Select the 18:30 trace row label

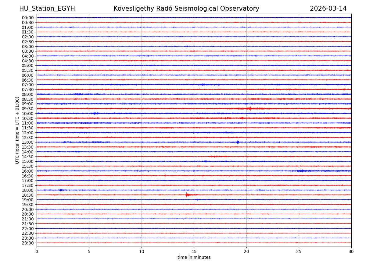click(x=27, y=195)
